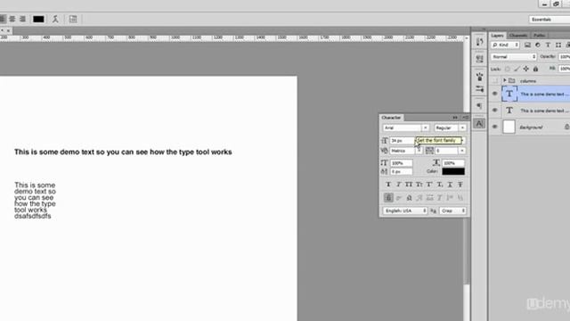Apply Subscript style
The image size is (570, 321).
coord(439,185)
